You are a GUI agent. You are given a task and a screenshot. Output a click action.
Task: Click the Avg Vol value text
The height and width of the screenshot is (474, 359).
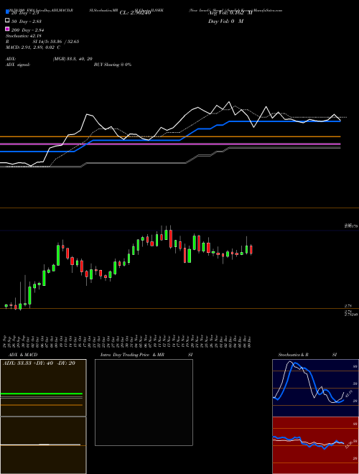tap(230, 13)
